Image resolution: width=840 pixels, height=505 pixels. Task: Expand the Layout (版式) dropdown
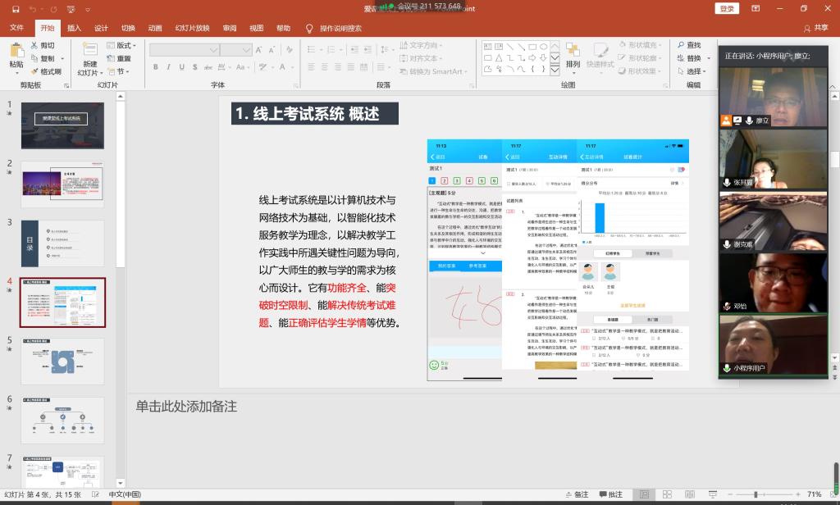coord(125,46)
